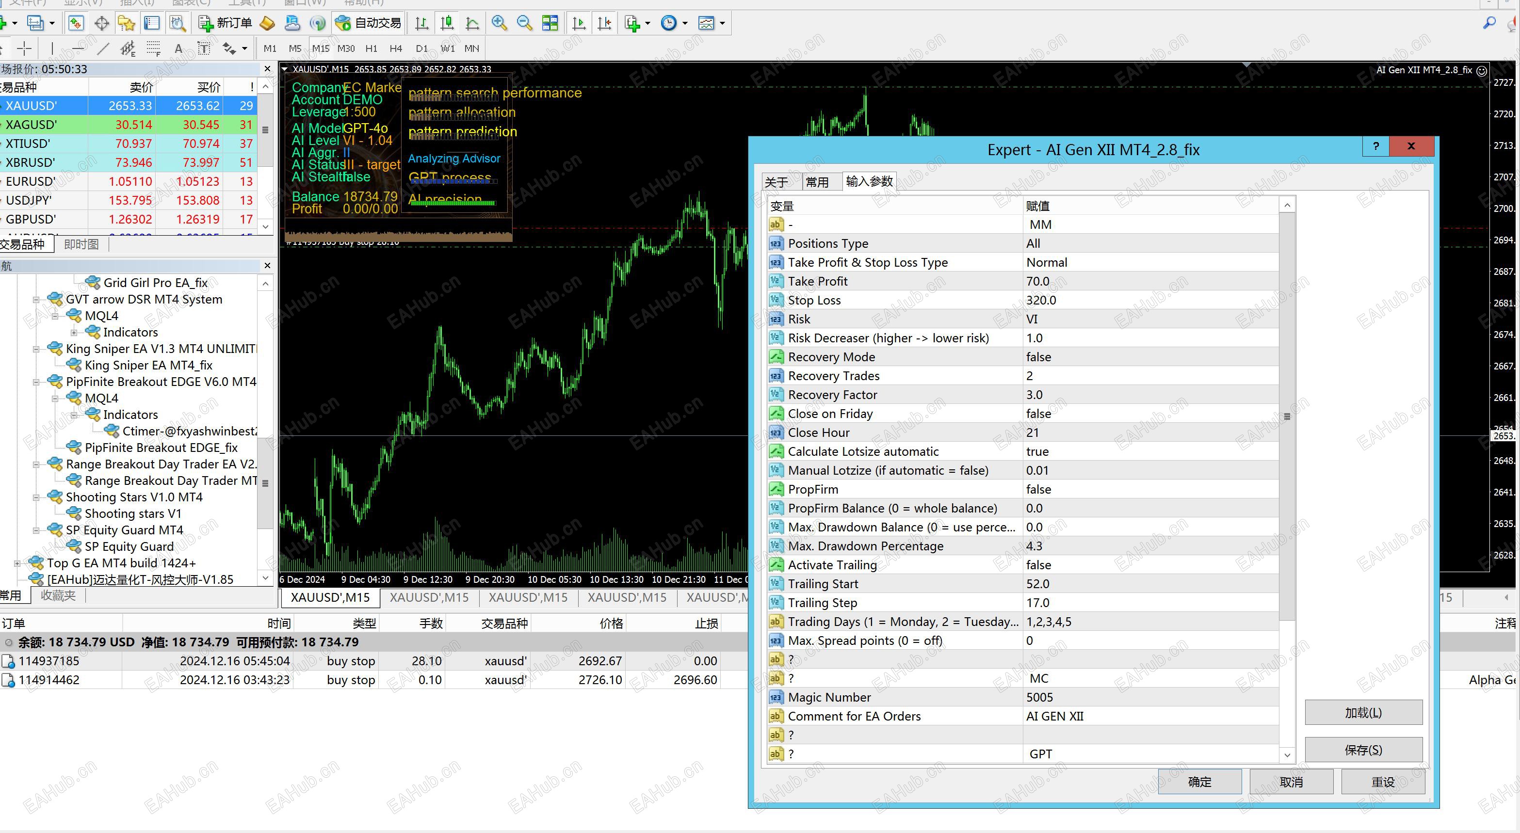The image size is (1520, 833).
Task: Switch Market Watch to 即时图 tab
Action: click(81, 244)
